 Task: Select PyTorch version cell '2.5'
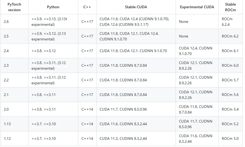(x=14, y=36)
